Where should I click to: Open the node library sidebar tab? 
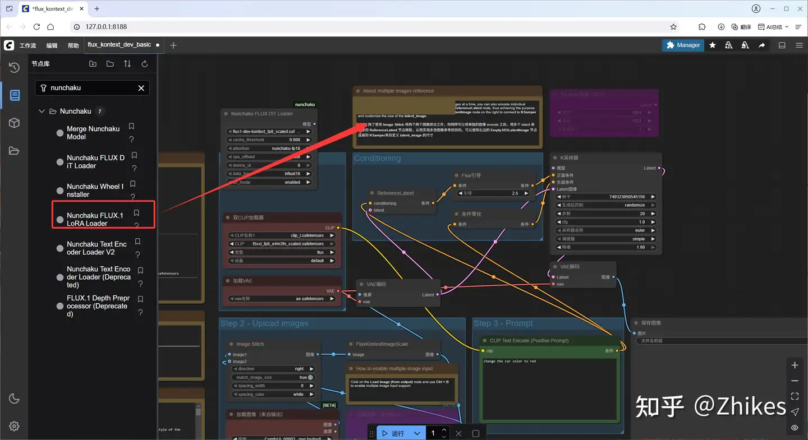pos(15,95)
